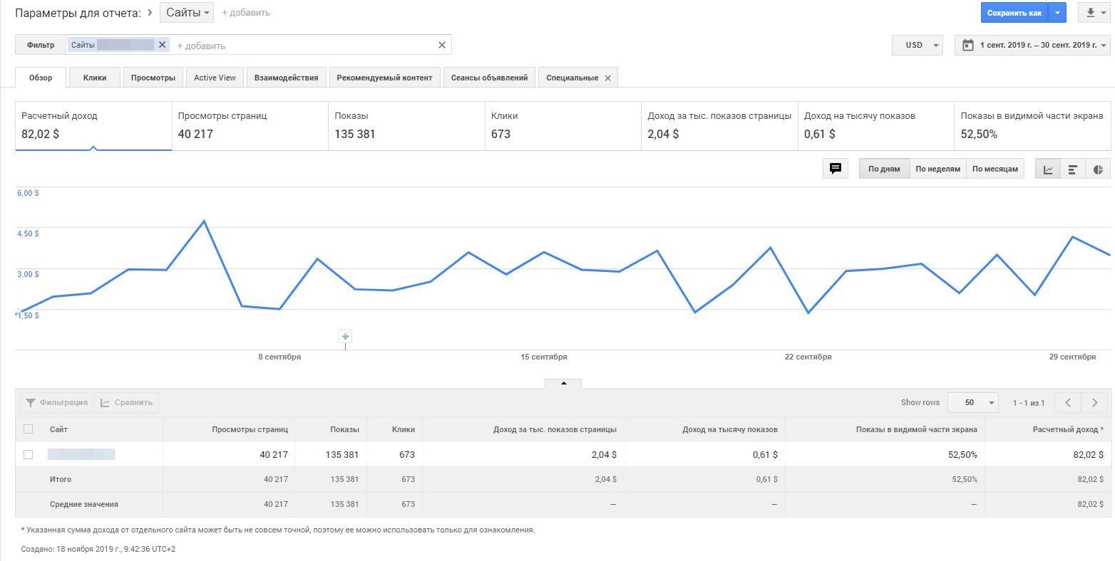Sort by Показы в видимой части экрана column

[x=917, y=429]
